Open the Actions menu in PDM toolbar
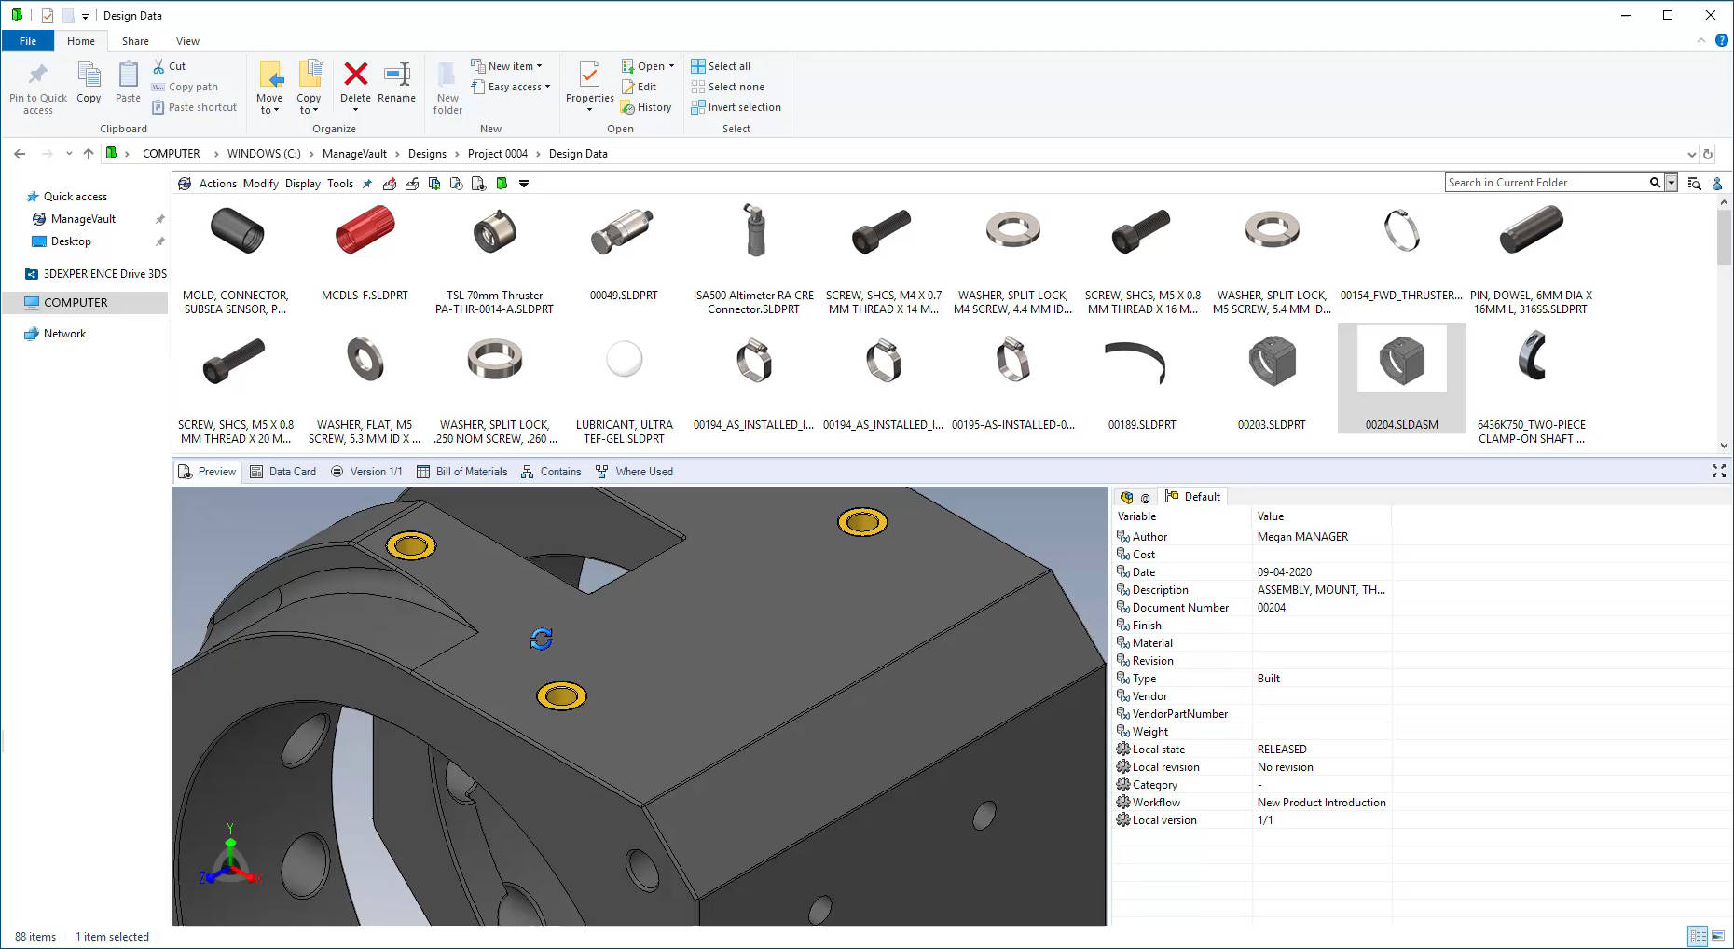 tap(218, 184)
